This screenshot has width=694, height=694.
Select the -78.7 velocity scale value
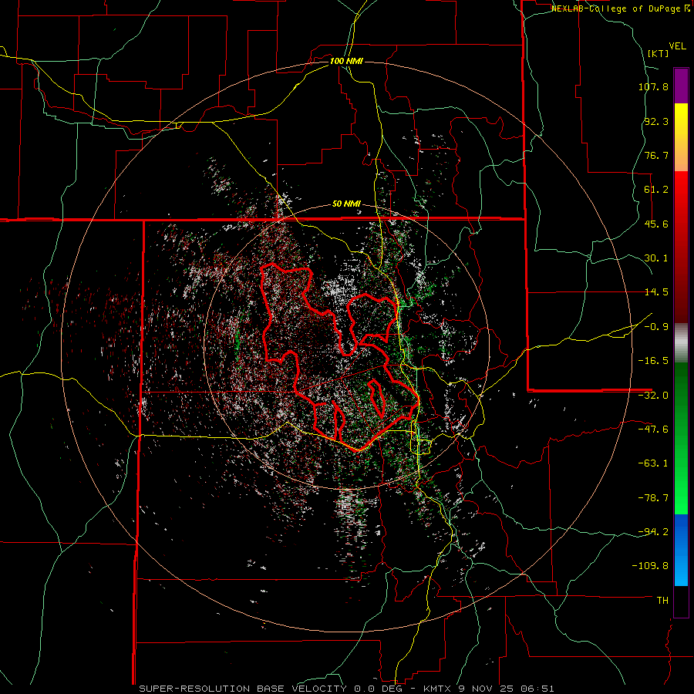(x=653, y=498)
